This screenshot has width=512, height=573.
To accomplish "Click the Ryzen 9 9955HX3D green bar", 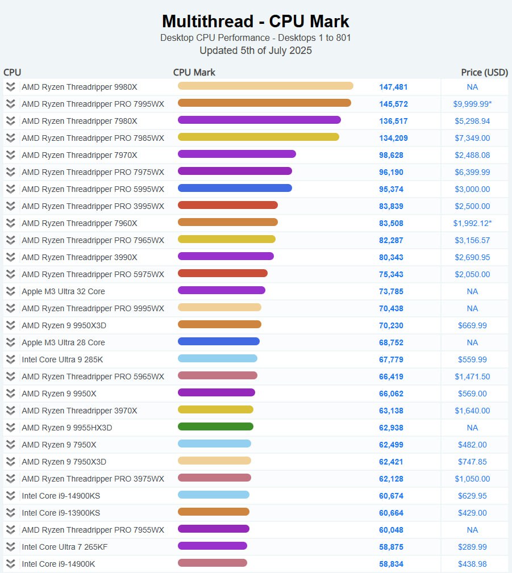I will pos(215,426).
